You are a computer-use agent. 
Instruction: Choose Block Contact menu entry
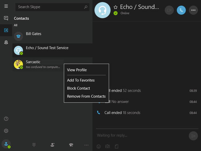(x=78, y=88)
